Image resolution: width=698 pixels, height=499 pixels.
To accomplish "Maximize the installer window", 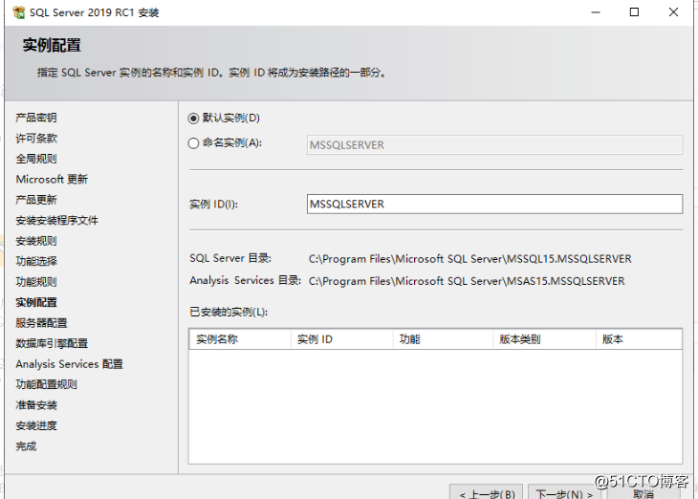I will pyautogui.click(x=634, y=12).
